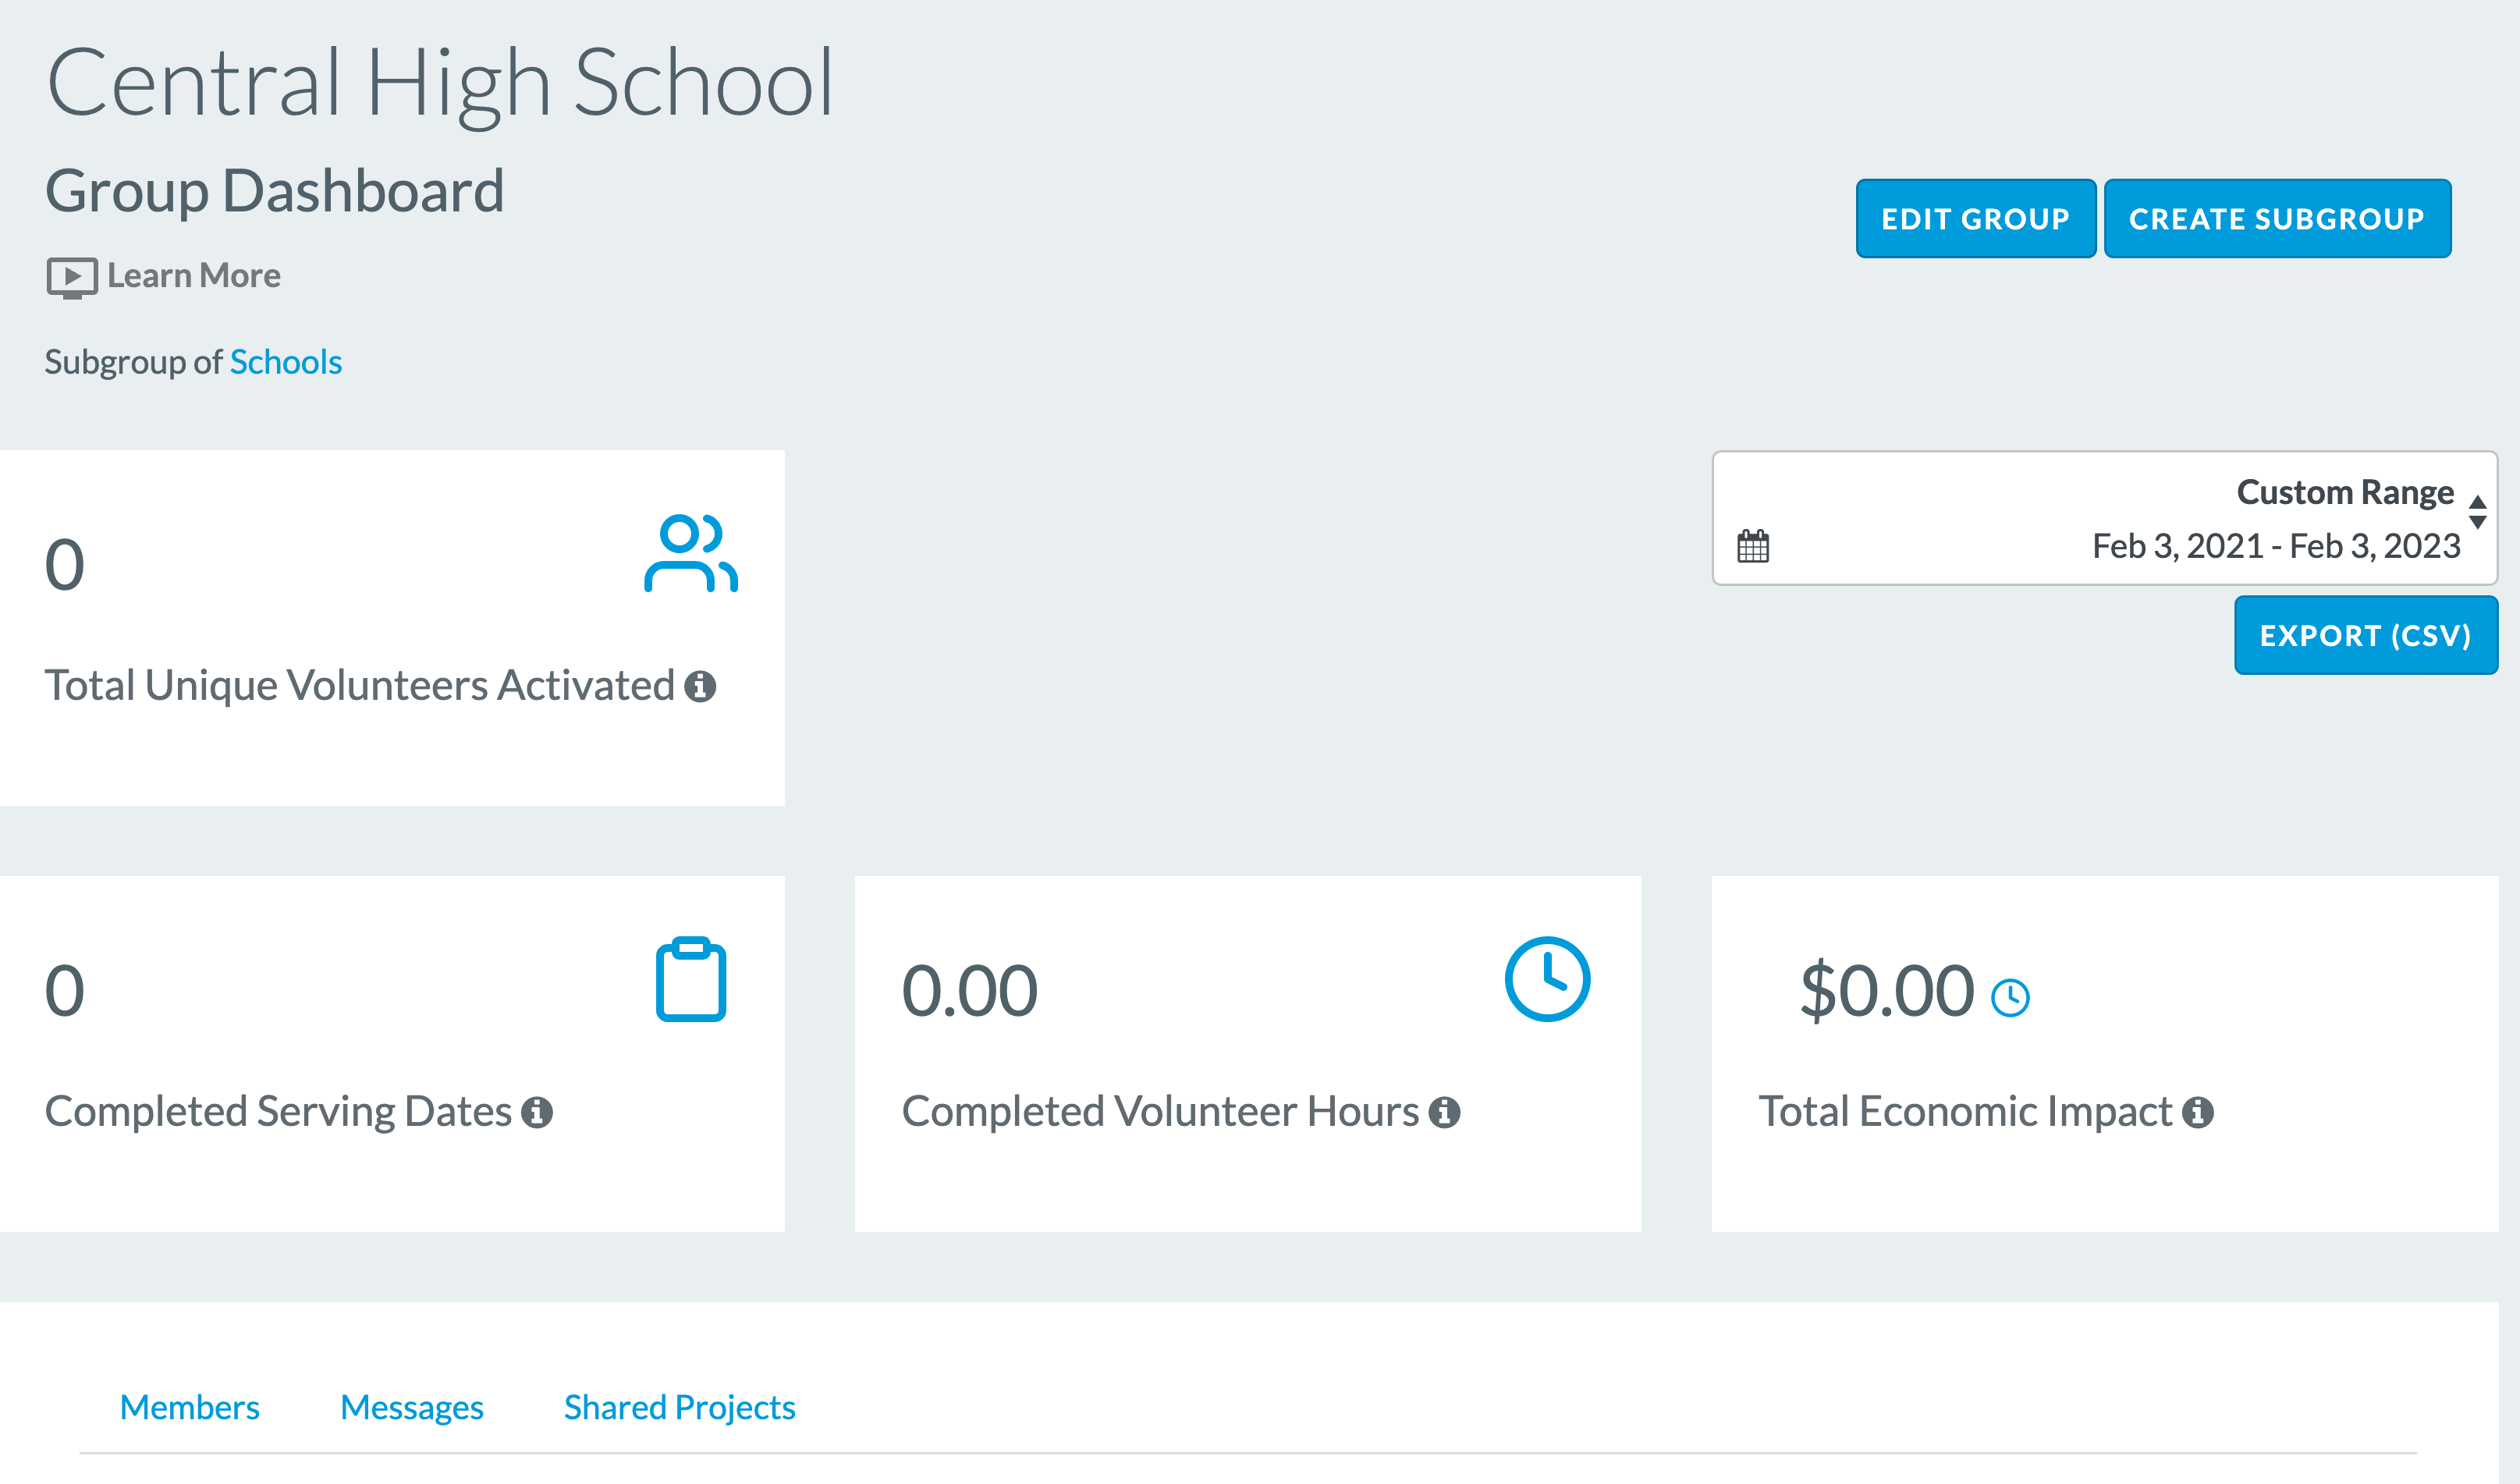Click small clock icon beside $0.00
This screenshot has height=1484, width=2520.
[x=2010, y=998]
